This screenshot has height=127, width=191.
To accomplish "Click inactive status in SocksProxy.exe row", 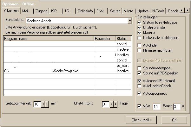I will pos(124,71).
